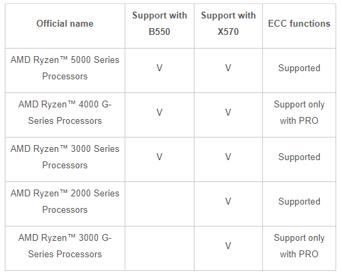This screenshot has height=273, width=341.
Task: Click Supported ECC cell for Ryzen 5000
Action: click(299, 68)
